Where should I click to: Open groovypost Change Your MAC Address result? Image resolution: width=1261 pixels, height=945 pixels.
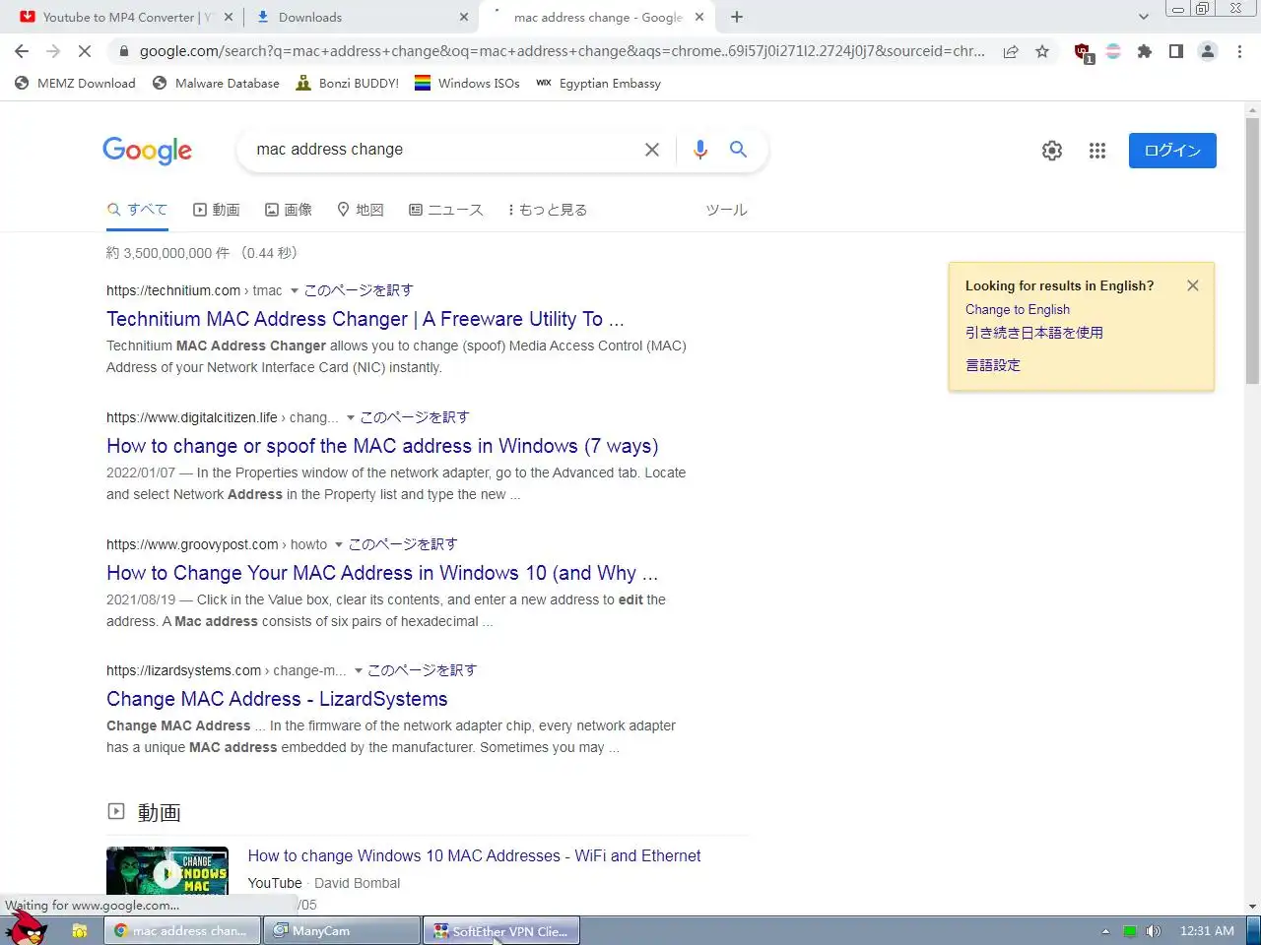tap(382, 573)
